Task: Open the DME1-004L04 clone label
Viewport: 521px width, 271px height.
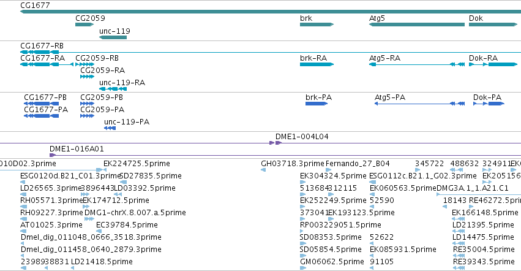Action: pyautogui.click(x=302, y=137)
